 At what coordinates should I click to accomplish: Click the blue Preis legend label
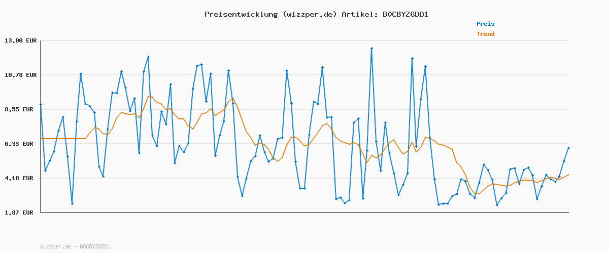[x=485, y=24]
